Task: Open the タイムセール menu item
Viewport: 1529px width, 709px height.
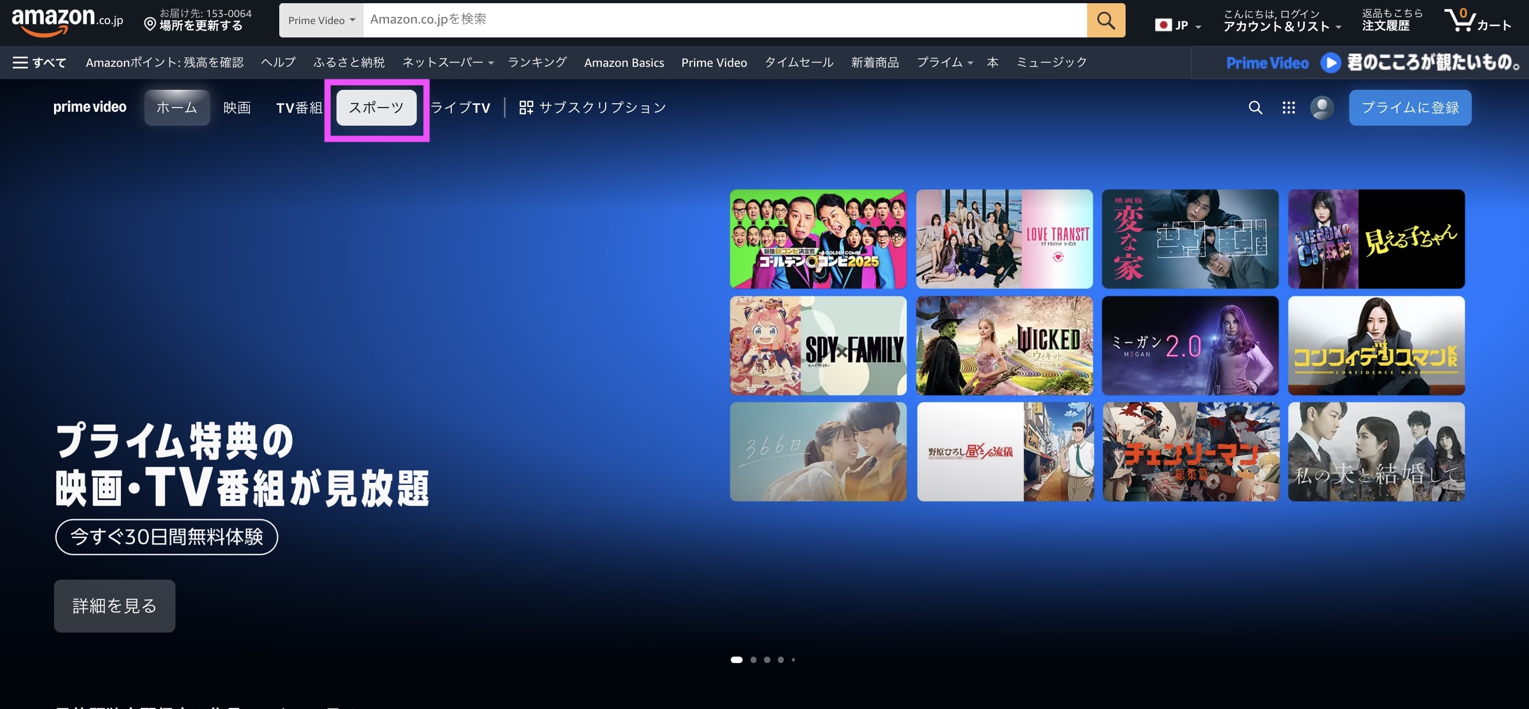Action: [798, 61]
